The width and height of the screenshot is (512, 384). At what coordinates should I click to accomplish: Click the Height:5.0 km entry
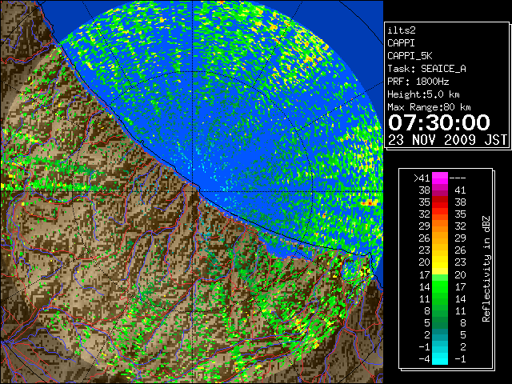423,94
